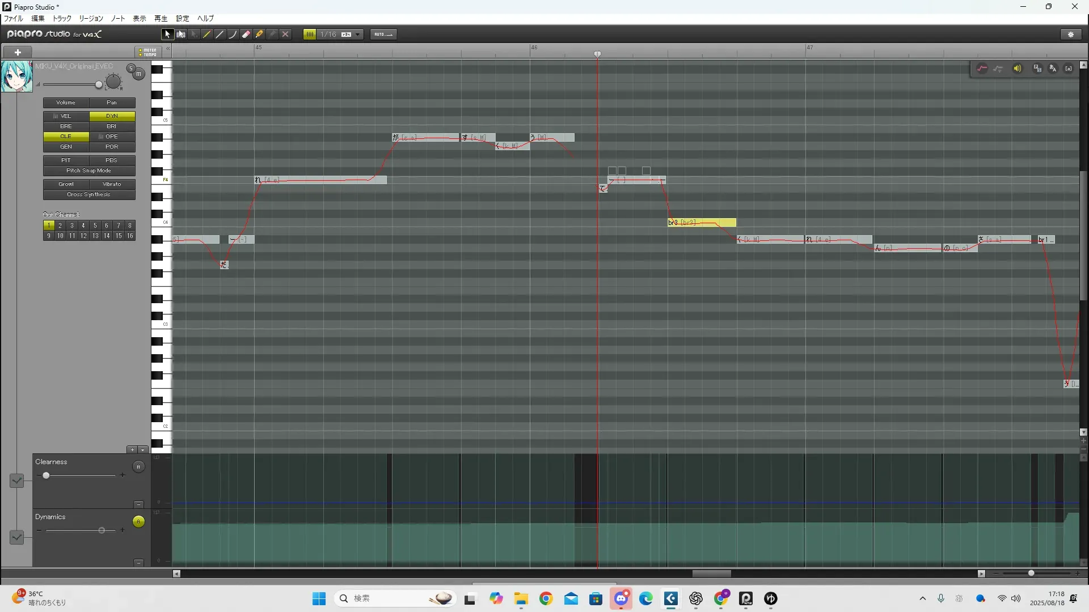Click the Dynamics slider handle
The image size is (1089, 612).
click(x=102, y=530)
